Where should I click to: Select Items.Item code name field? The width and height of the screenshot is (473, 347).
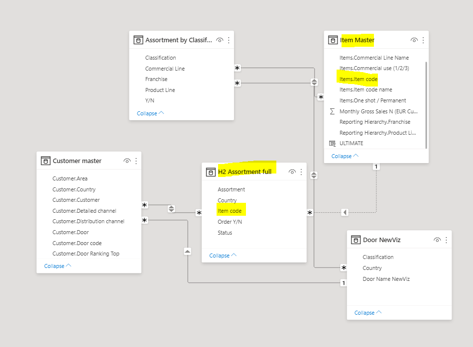(365, 90)
